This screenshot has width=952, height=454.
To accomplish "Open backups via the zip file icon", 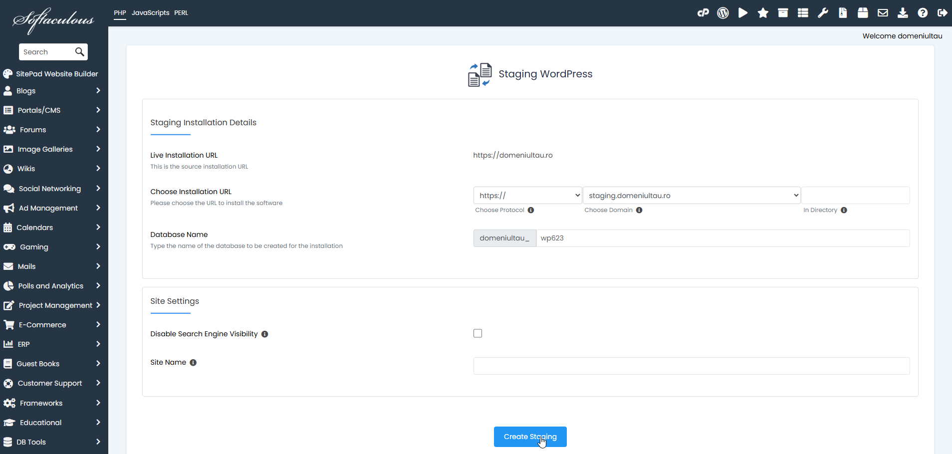I will click(843, 13).
